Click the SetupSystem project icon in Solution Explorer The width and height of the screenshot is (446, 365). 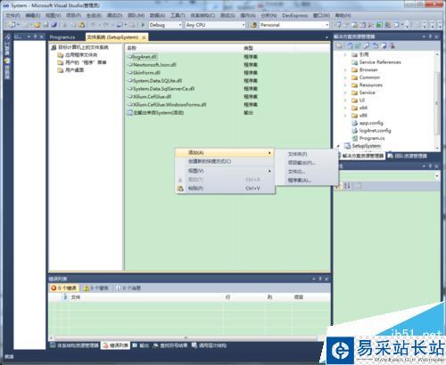tap(347, 146)
